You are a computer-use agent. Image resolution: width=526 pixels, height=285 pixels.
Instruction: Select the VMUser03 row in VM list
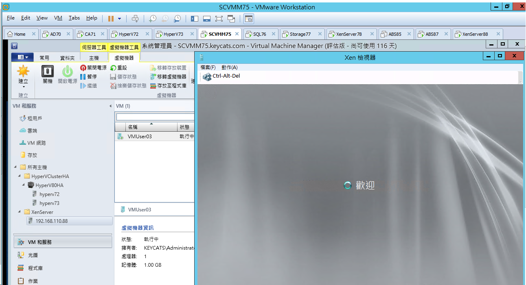(155, 136)
